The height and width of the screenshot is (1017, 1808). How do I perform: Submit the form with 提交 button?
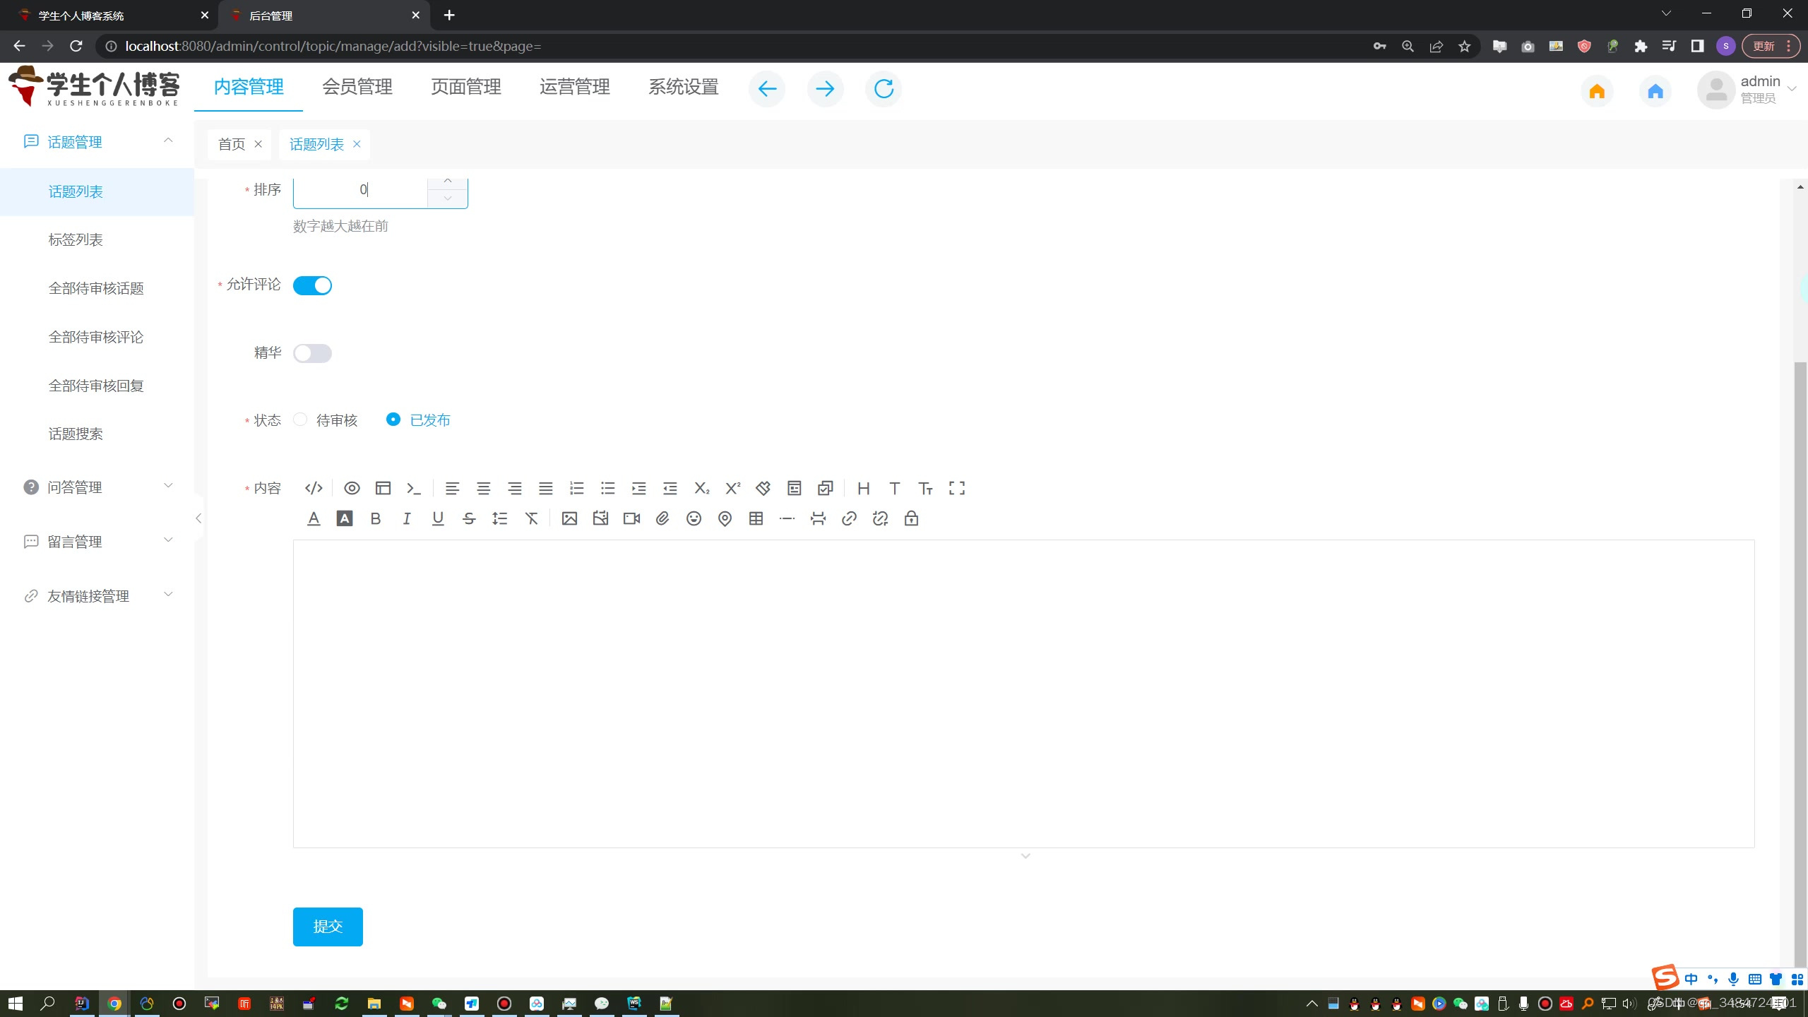(x=328, y=927)
